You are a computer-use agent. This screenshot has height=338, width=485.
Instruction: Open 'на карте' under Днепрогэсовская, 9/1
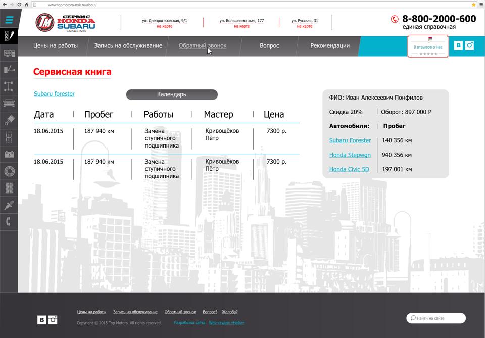[x=165, y=26]
